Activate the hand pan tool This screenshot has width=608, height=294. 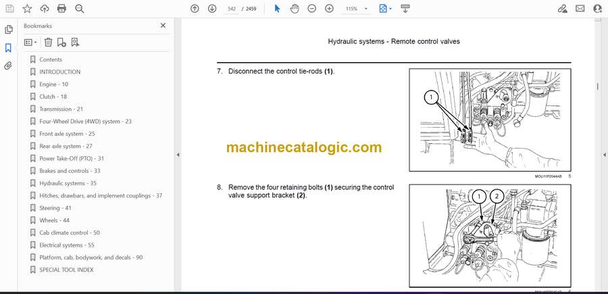pyautogui.click(x=295, y=9)
